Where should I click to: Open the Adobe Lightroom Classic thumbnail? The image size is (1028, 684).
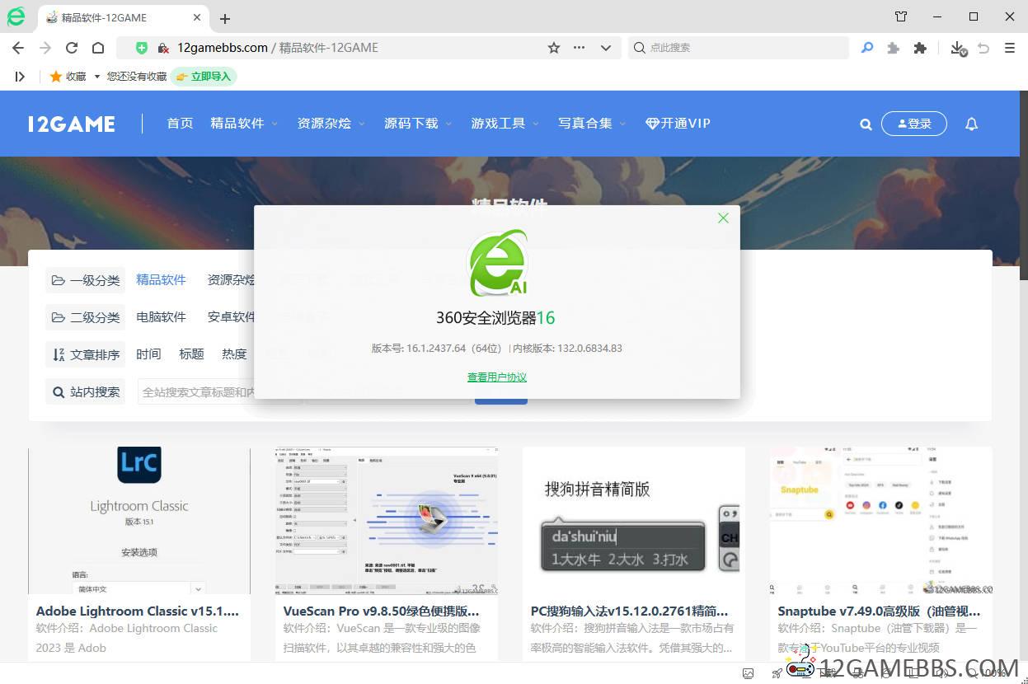tap(139, 520)
